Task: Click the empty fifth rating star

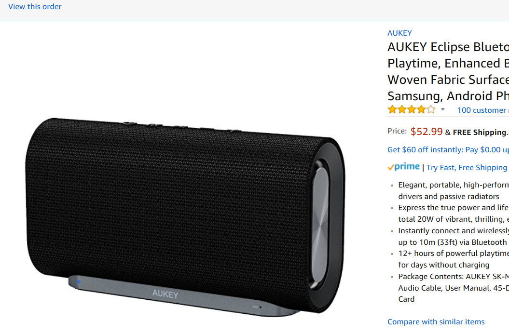Action: 431,110
